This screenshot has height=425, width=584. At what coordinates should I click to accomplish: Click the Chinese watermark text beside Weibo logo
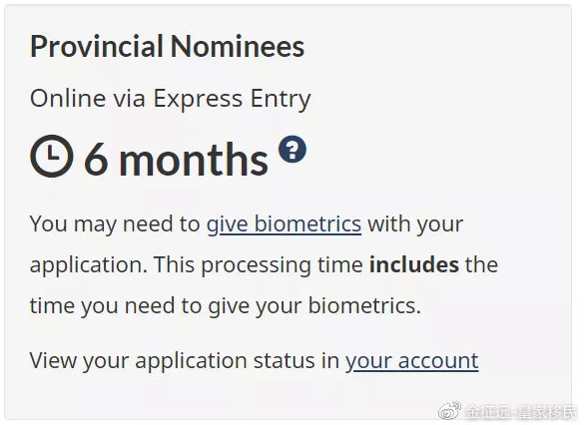(521, 411)
